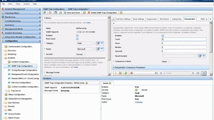Viewport: 214px width, 120px height.
Task: Open the Severity dropdown showing Normal
Action: coord(84,54)
